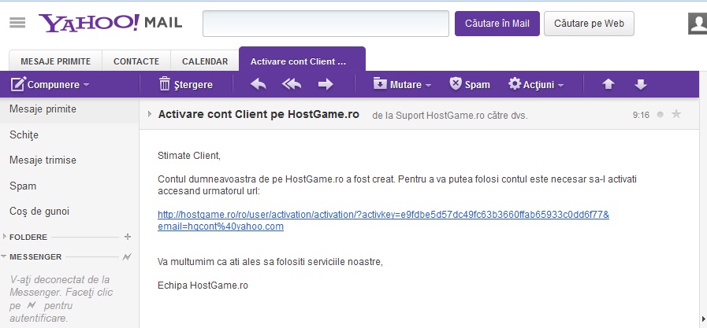
Task: Expand message header details triangle
Action: (150, 114)
